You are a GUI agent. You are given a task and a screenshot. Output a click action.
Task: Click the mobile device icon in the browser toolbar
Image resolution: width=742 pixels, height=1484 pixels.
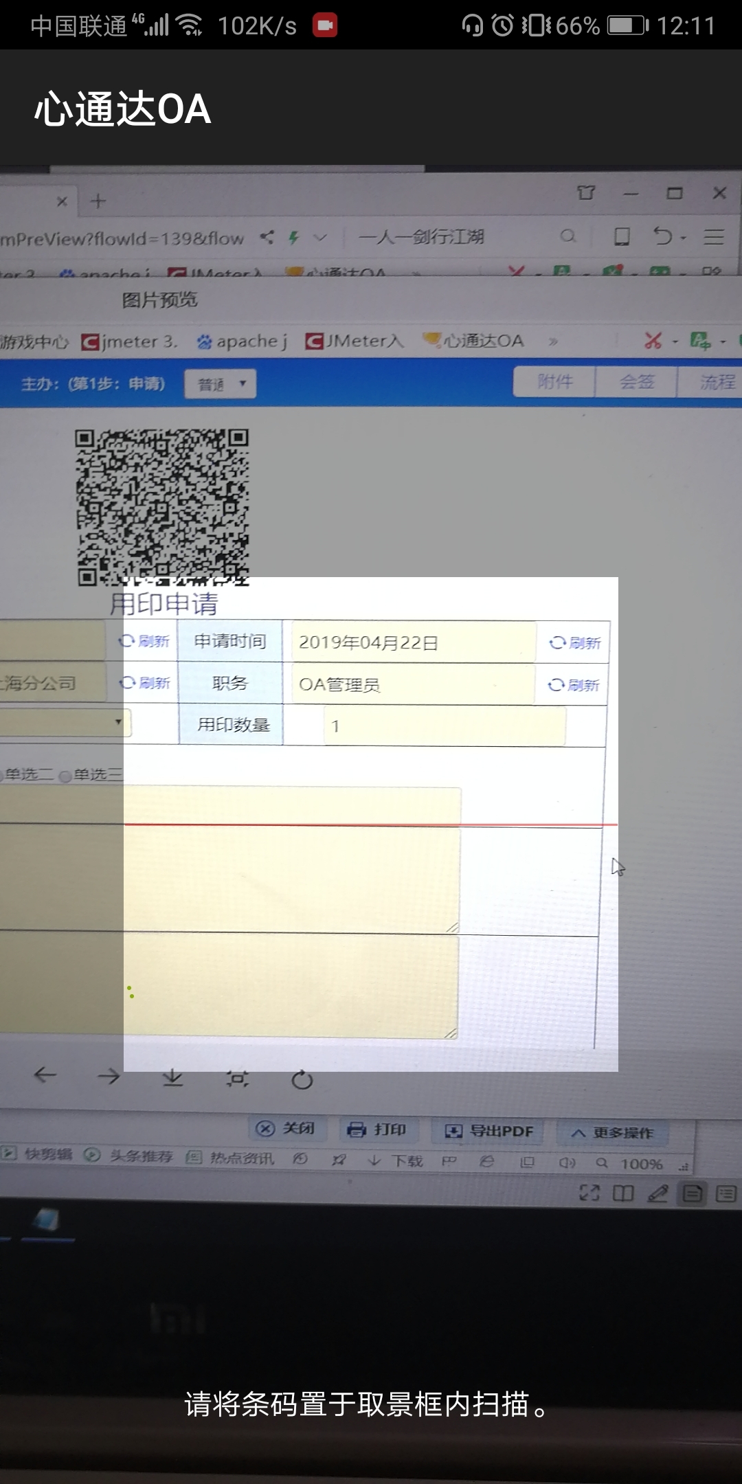[622, 236]
